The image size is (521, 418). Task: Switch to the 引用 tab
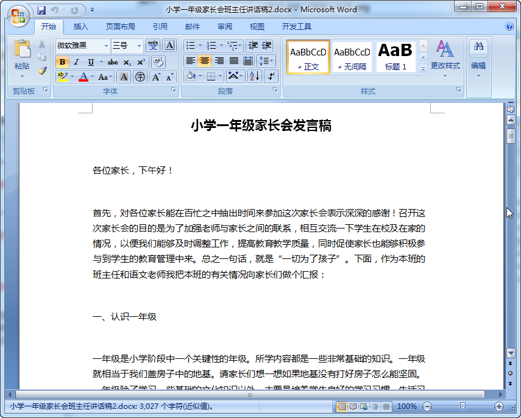tap(160, 27)
